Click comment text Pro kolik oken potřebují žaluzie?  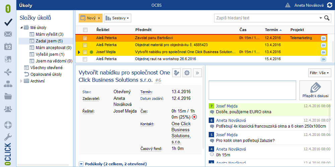[245, 141]
